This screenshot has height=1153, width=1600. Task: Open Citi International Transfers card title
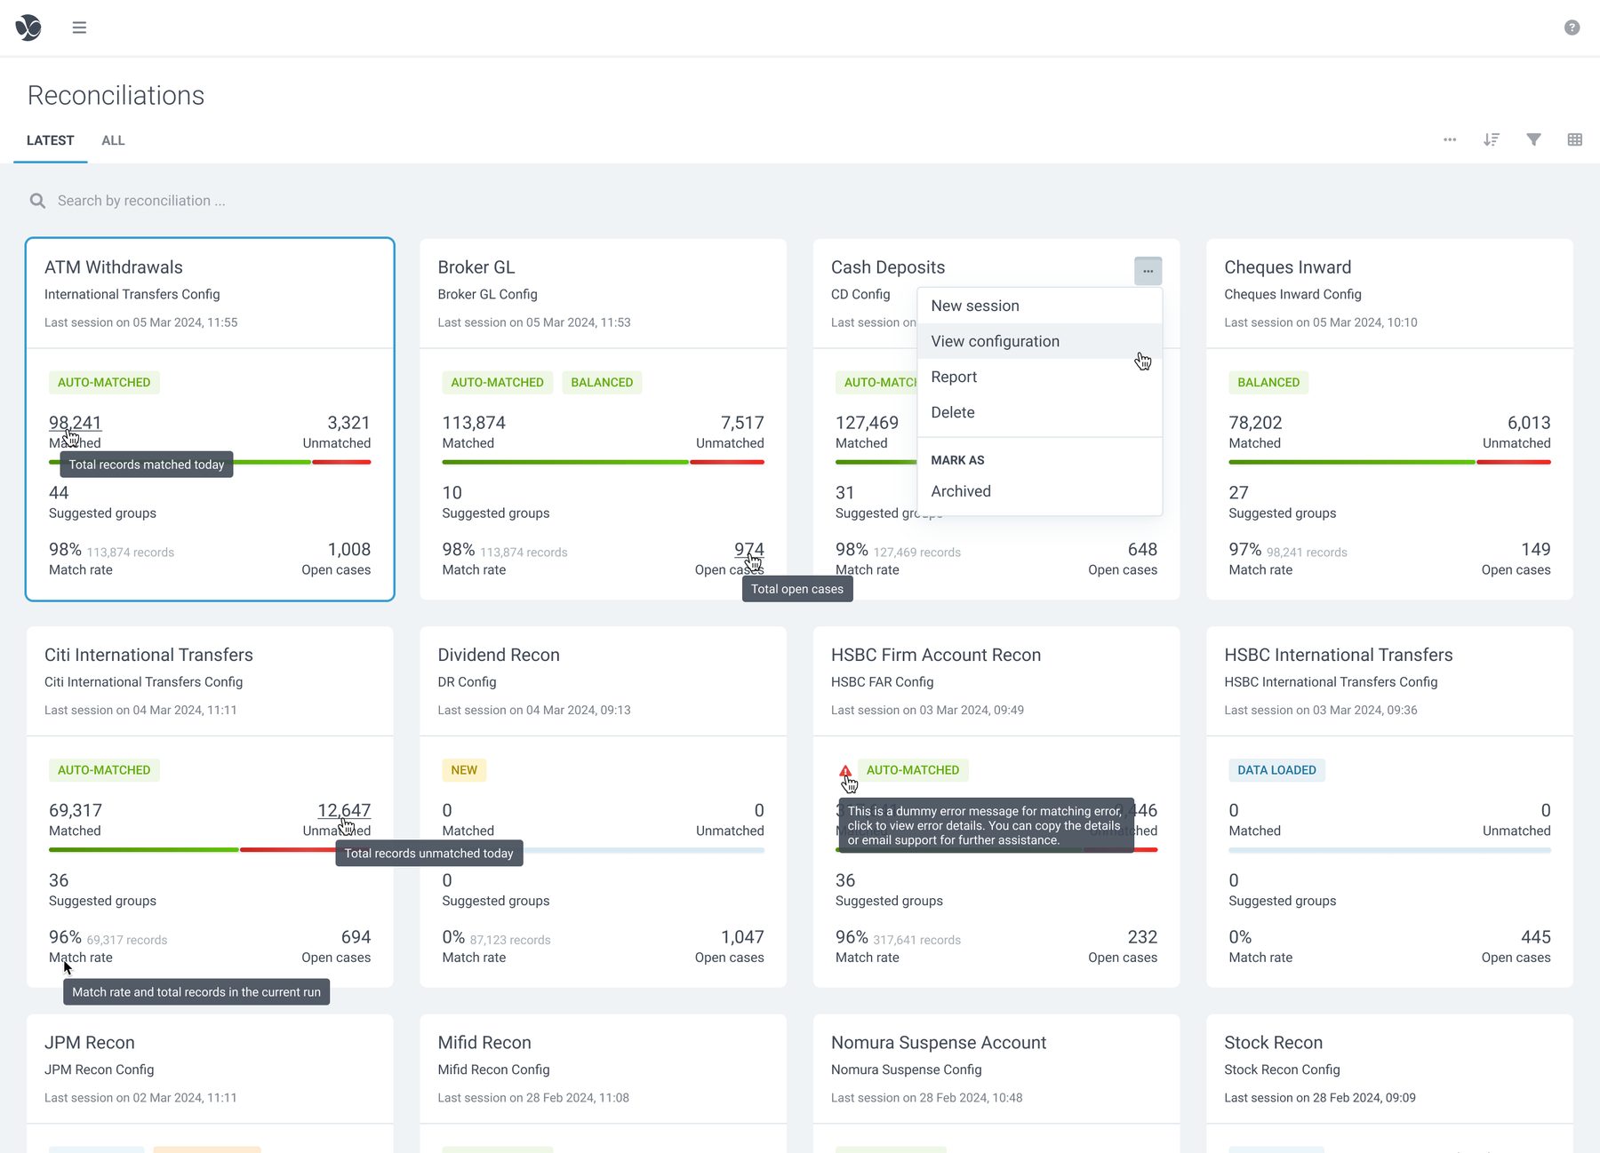click(148, 655)
